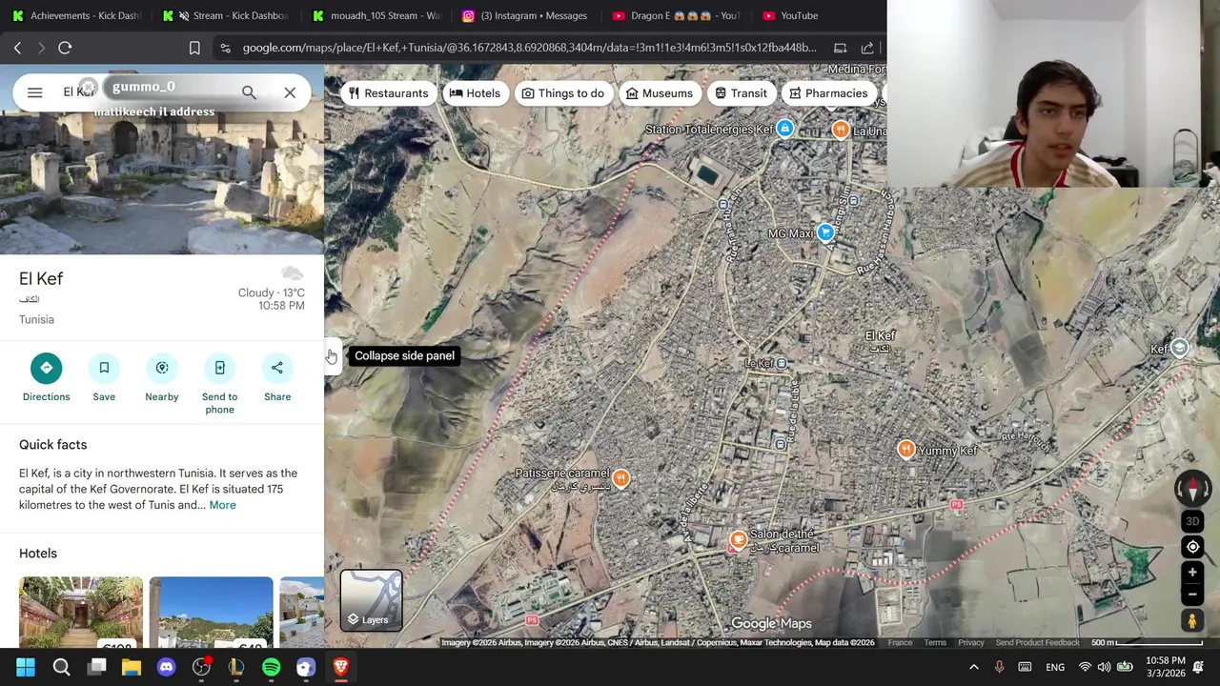This screenshot has width=1220, height=686.
Task: Open the ENG language switcher
Action: tap(1055, 667)
